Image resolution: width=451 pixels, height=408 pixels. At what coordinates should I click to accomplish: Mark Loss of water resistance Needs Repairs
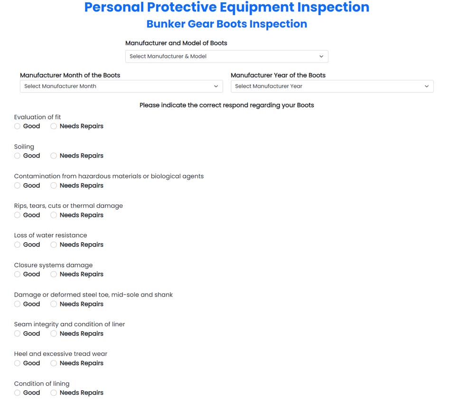coord(54,244)
